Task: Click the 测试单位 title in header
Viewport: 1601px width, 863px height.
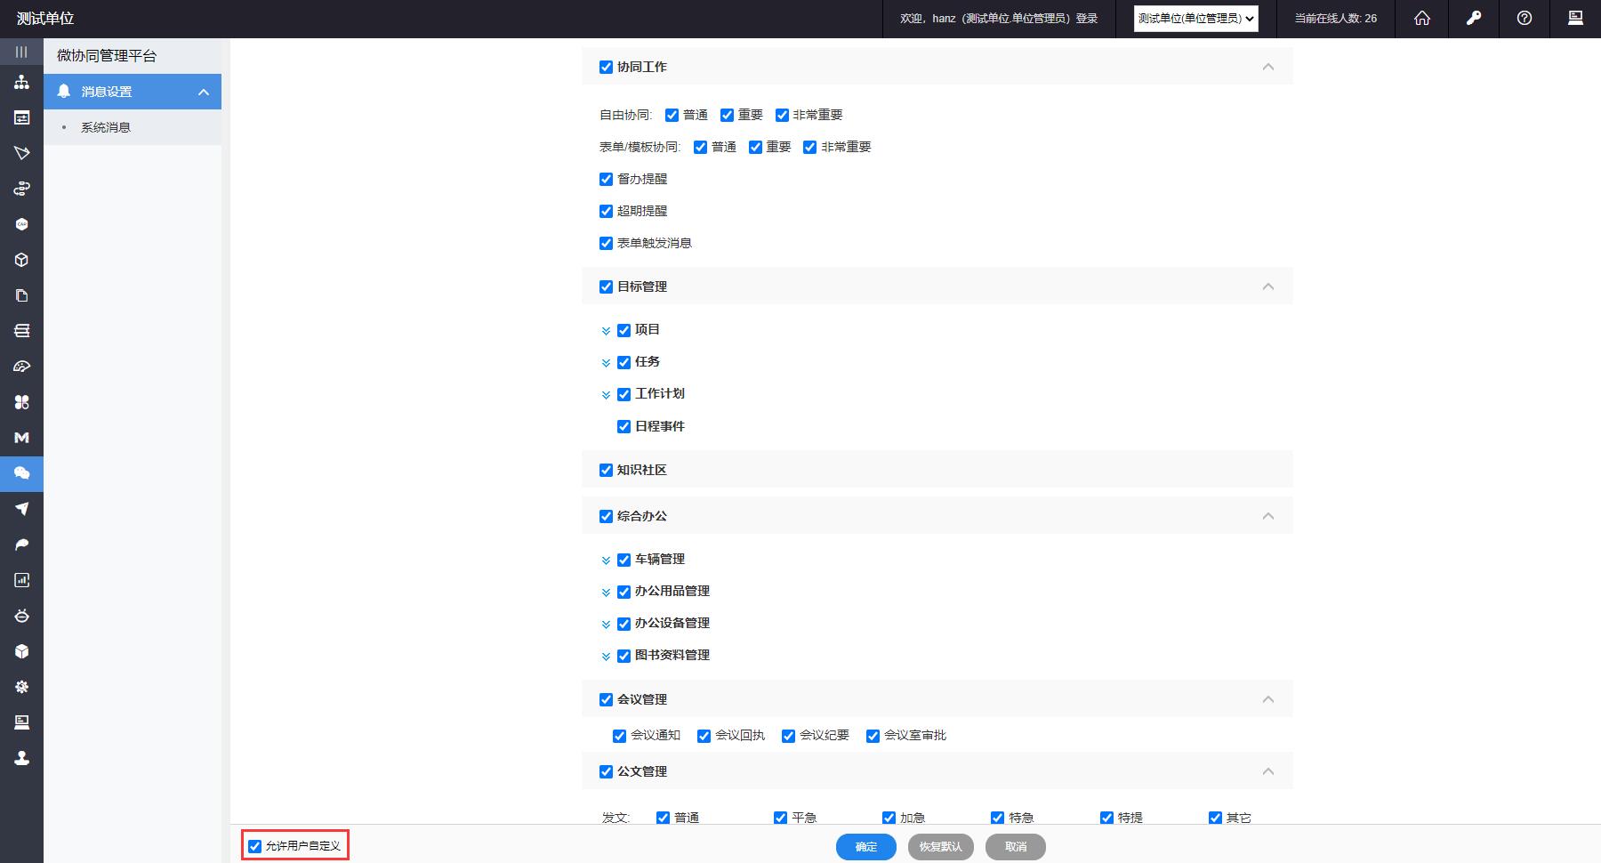Action: (45, 19)
